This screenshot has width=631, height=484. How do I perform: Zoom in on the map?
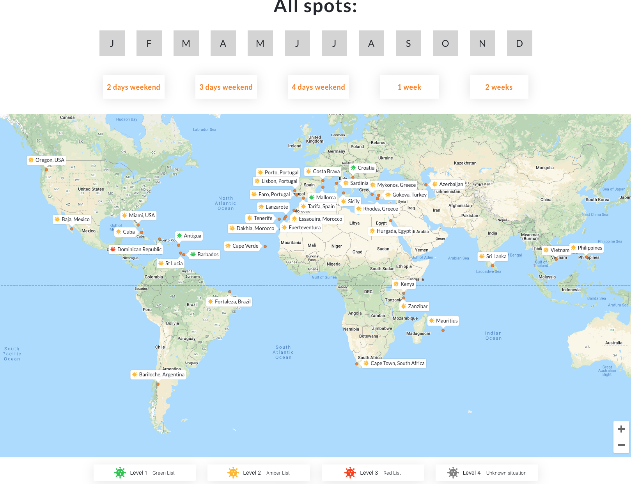621,429
